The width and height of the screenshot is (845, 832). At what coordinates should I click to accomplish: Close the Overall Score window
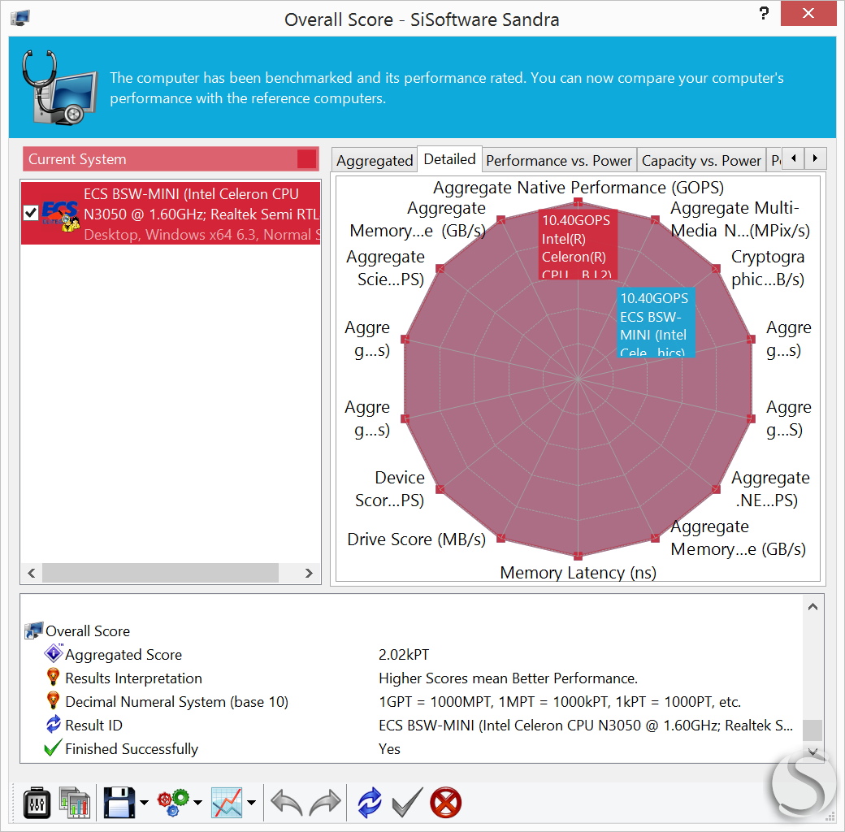coord(808,14)
